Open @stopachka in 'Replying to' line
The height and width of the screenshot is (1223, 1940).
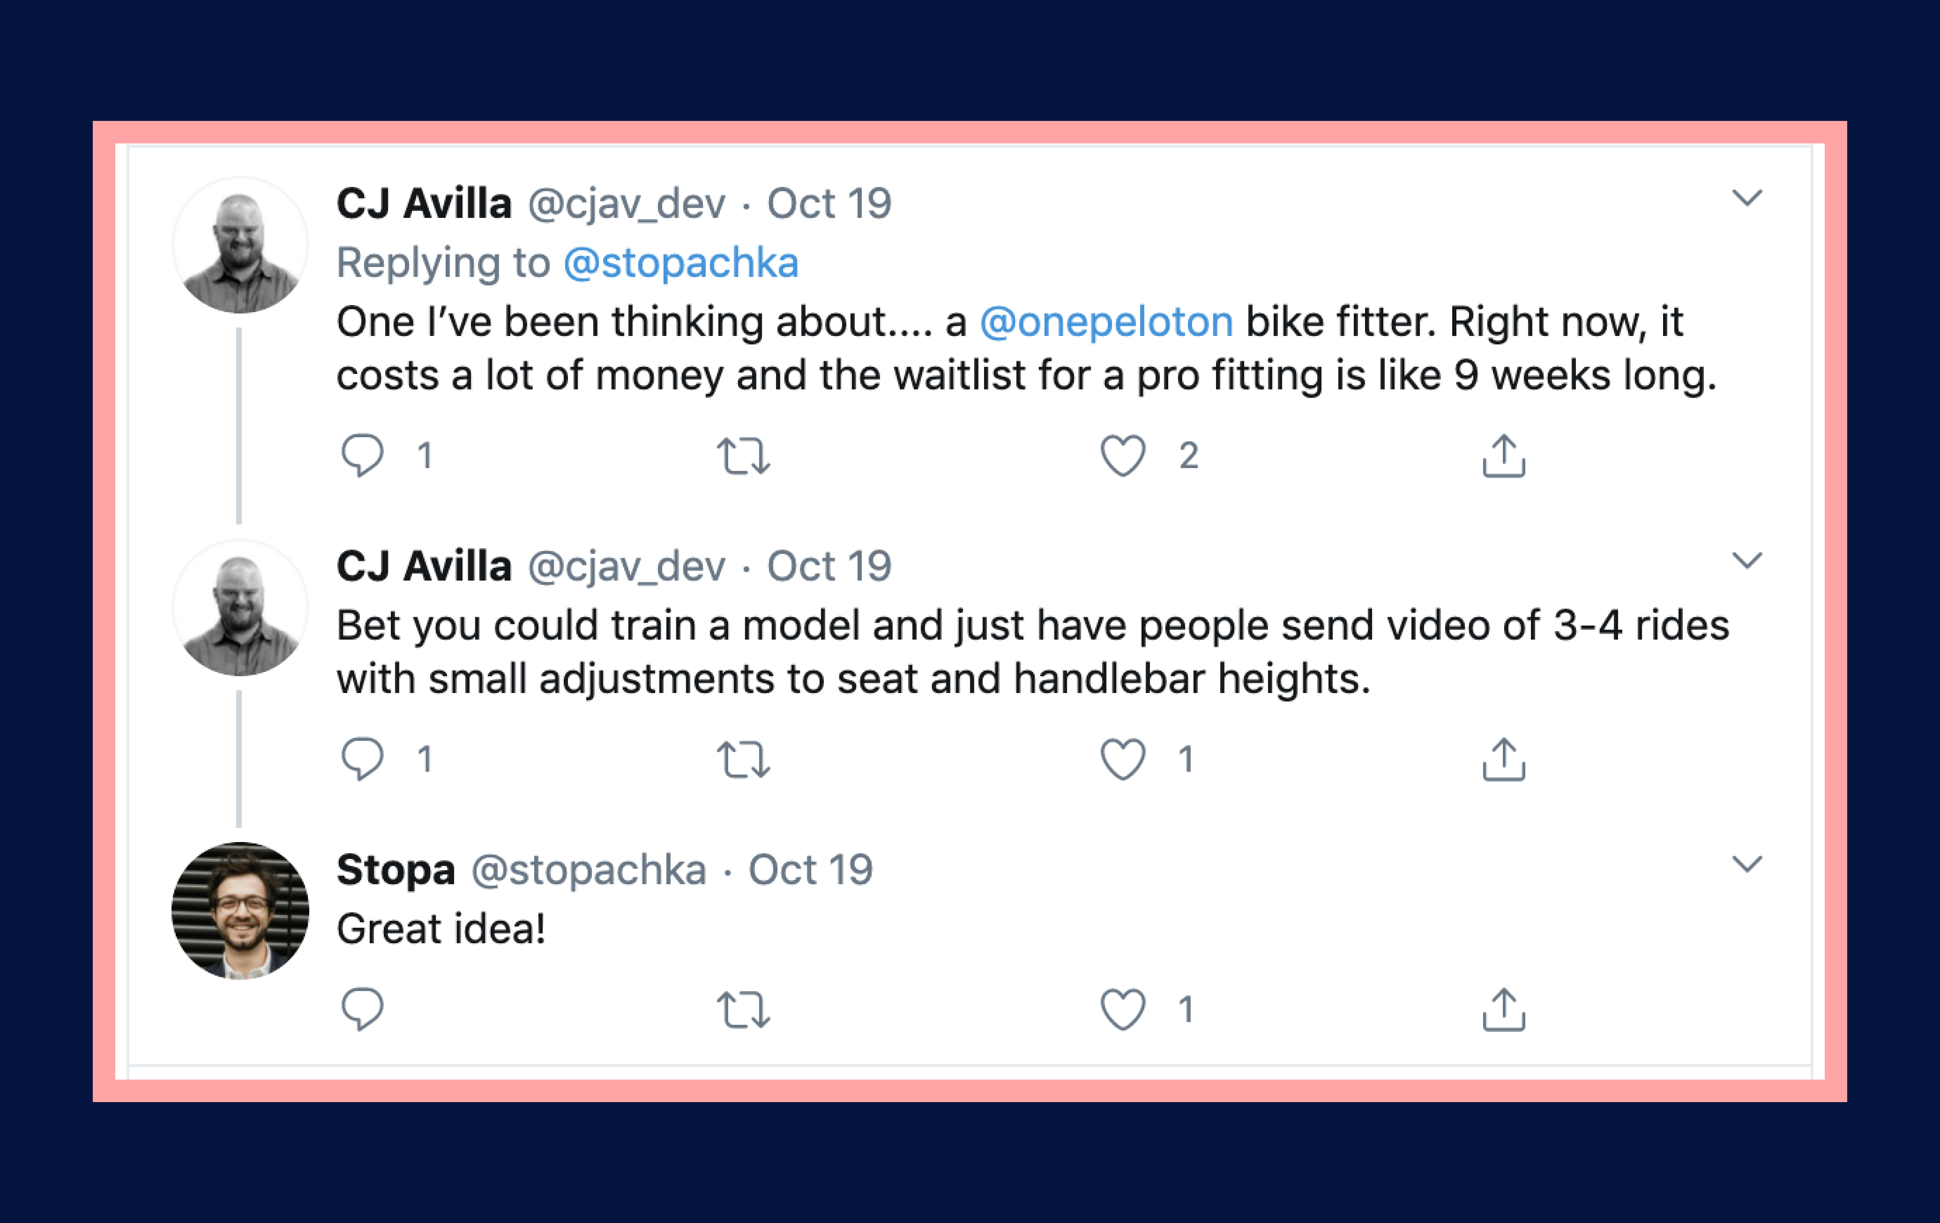681,263
